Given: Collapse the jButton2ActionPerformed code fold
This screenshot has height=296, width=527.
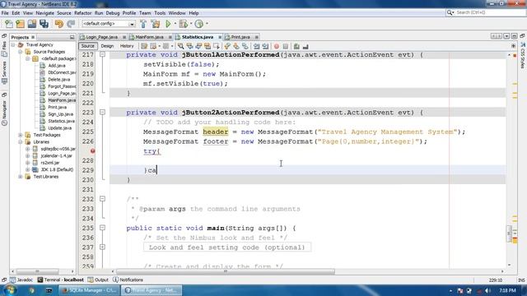Looking at the screenshot, I should (102, 112).
